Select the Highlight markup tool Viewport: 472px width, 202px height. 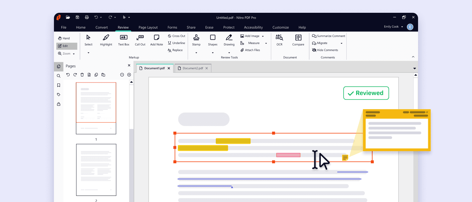coord(106,40)
